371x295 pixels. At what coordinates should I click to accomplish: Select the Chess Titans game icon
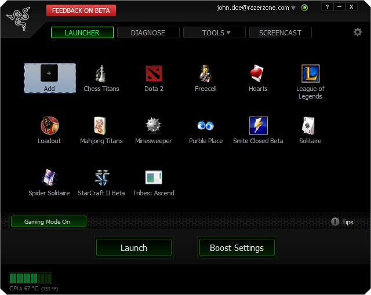(x=101, y=74)
